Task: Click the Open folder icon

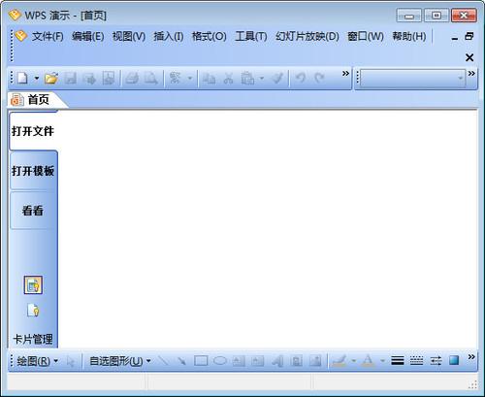Action: click(51, 79)
